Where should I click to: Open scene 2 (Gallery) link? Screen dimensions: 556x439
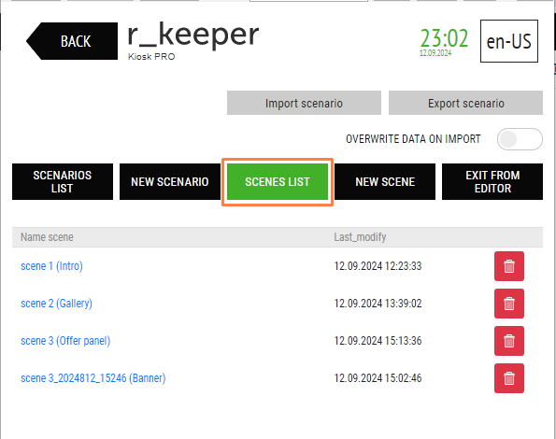point(56,304)
